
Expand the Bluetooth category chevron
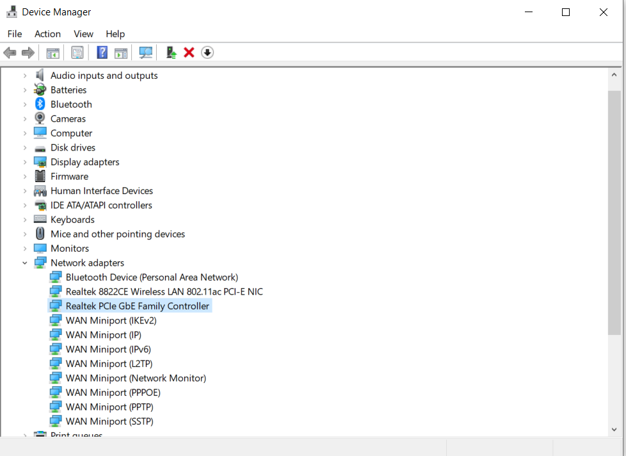pyautogui.click(x=25, y=104)
